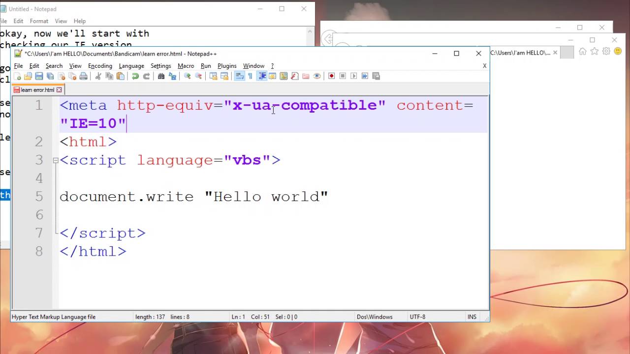This screenshot has height=354, width=630.
Task: Toggle the indent guide toolbar button
Action: point(262,76)
